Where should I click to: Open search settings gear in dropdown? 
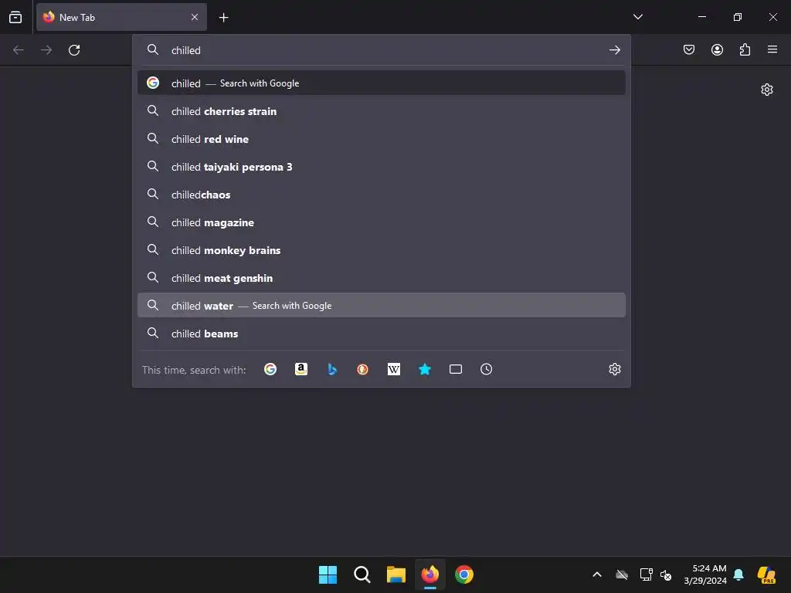614,369
